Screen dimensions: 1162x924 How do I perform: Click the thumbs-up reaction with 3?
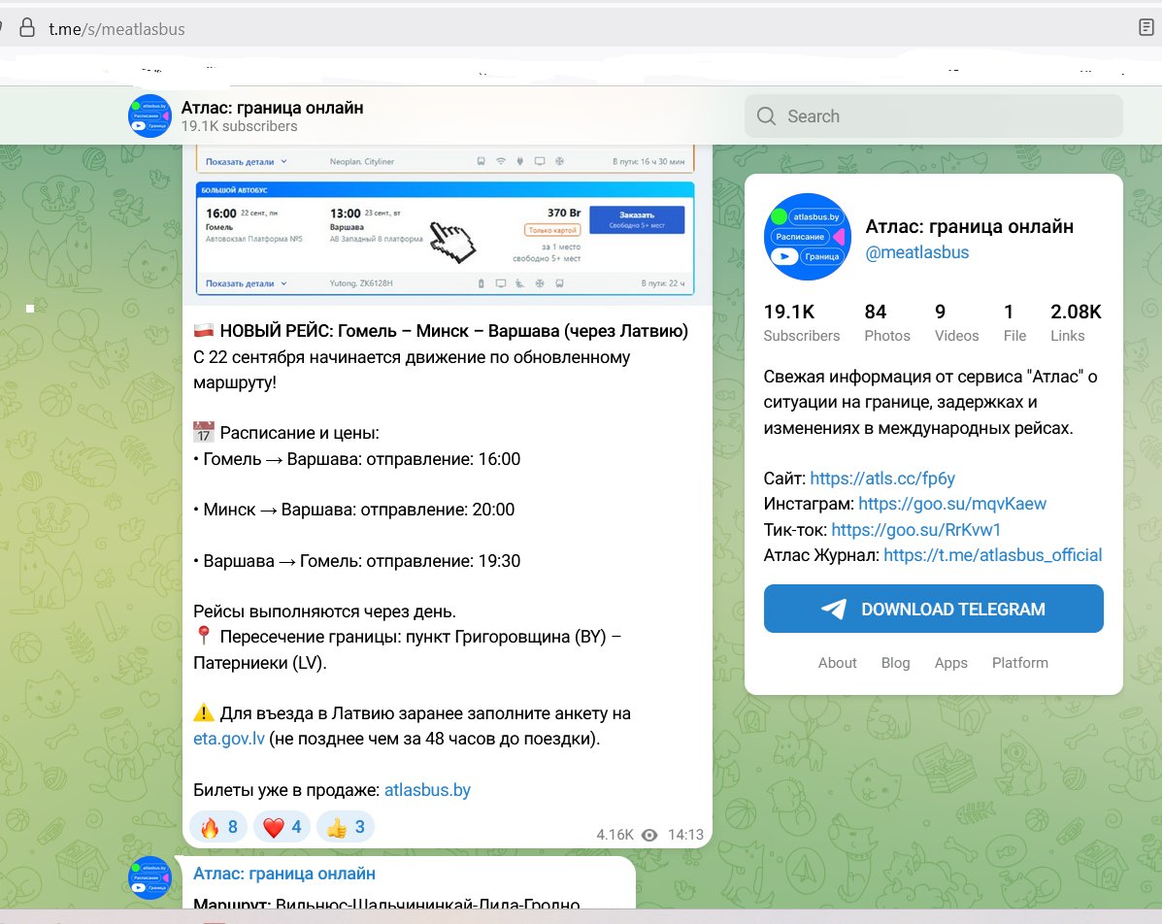346,827
